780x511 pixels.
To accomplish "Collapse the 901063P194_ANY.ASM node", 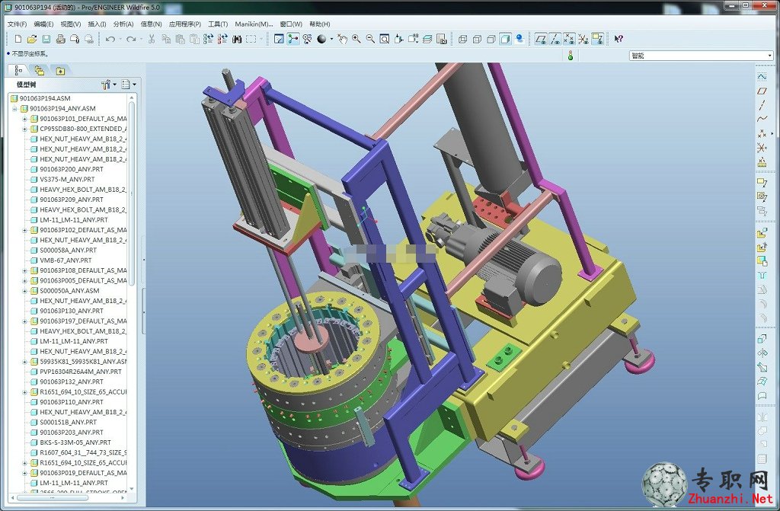I will tap(14, 108).
